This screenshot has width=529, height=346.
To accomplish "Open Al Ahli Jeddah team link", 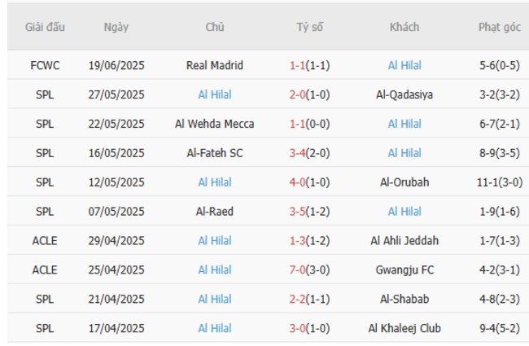I will point(404,241).
